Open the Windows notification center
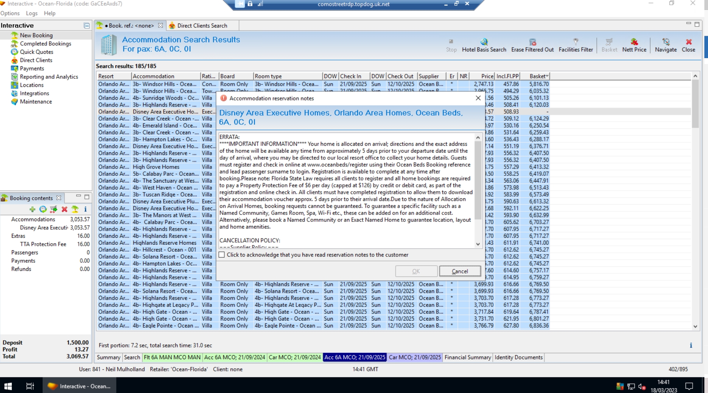708x393 pixels. coord(689,386)
